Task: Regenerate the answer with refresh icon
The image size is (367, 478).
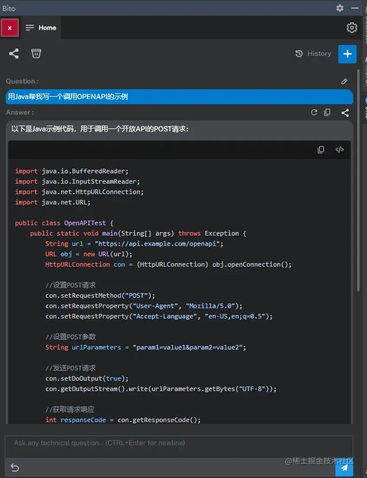Action: [314, 112]
